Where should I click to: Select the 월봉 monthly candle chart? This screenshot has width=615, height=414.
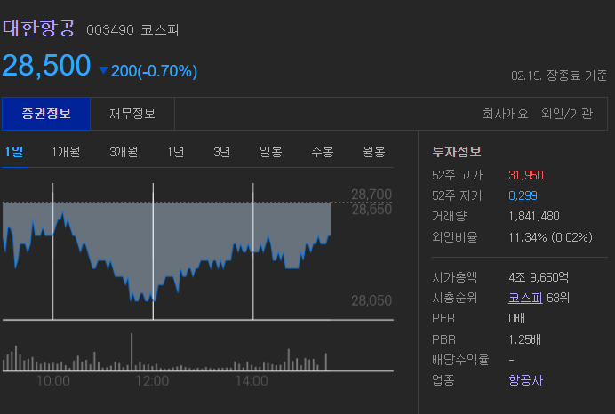coord(374,152)
